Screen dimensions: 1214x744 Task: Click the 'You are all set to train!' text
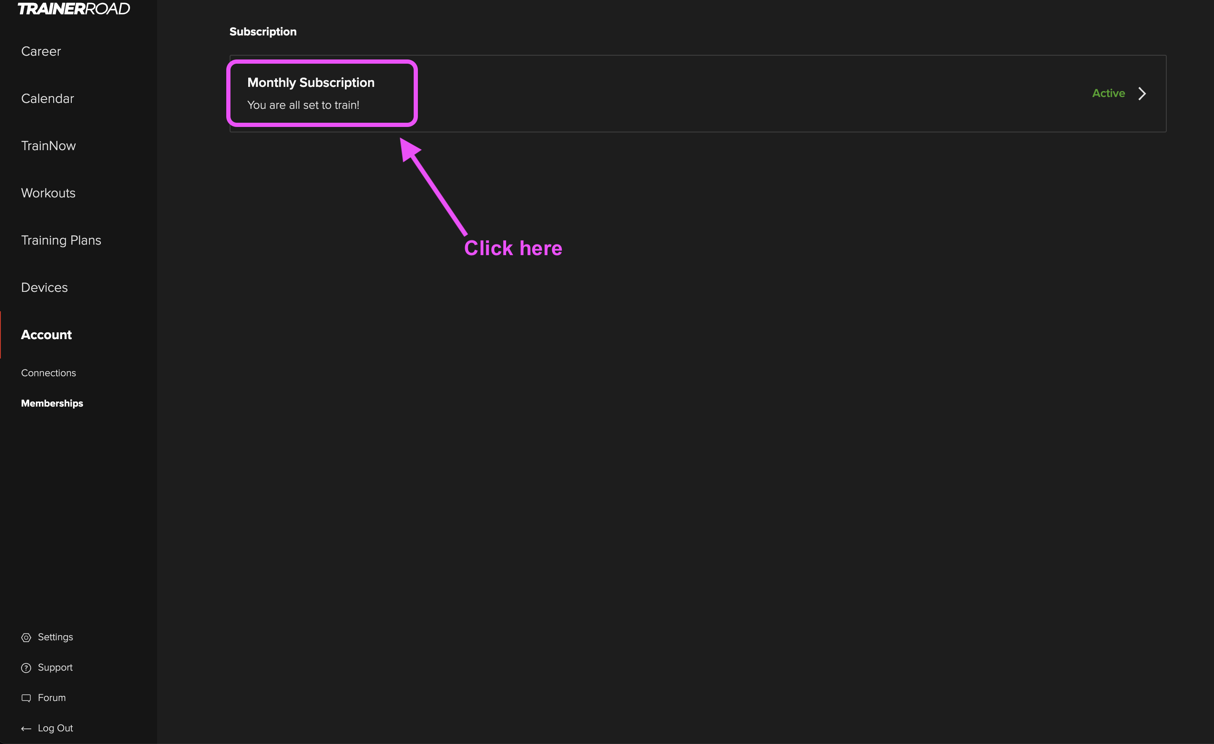[x=303, y=105]
